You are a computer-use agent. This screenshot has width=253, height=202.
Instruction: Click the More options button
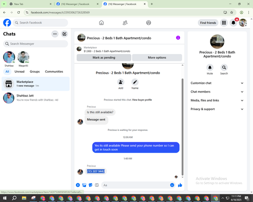pyautogui.click(x=157, y=58)
